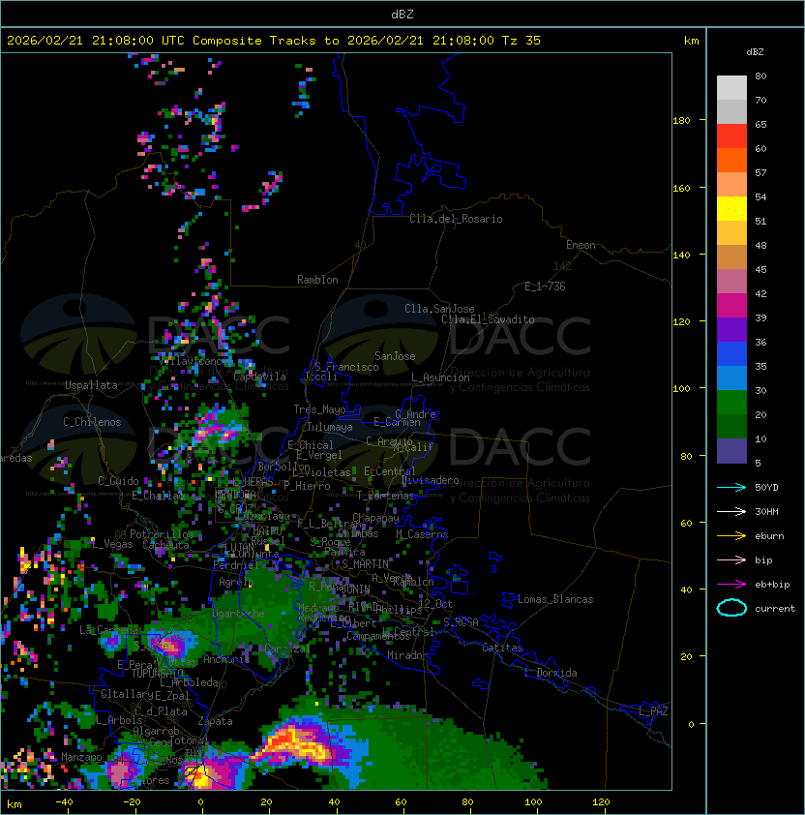Click the 'Lomas_Blancas' map label

[x=555, y=599]
